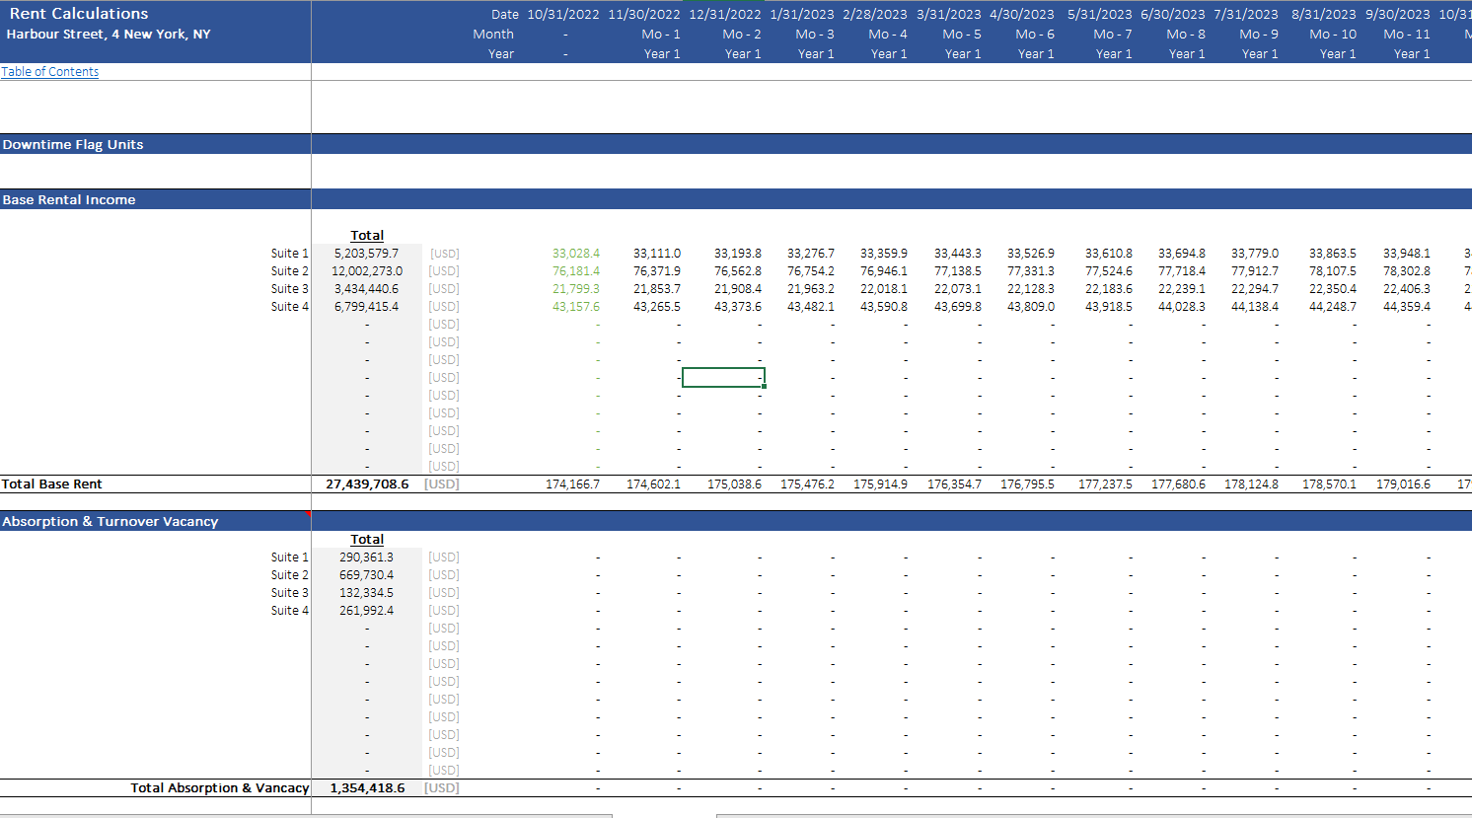Viewport: 1472px width, 818px height.
Task: Click the Year row label in header
Action: (501, 54)
